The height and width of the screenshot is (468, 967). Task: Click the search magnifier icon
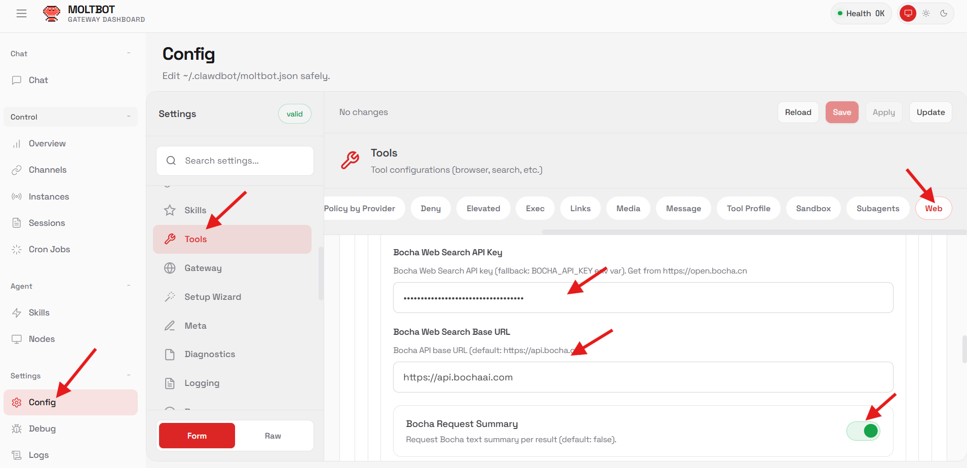(171, 161)
